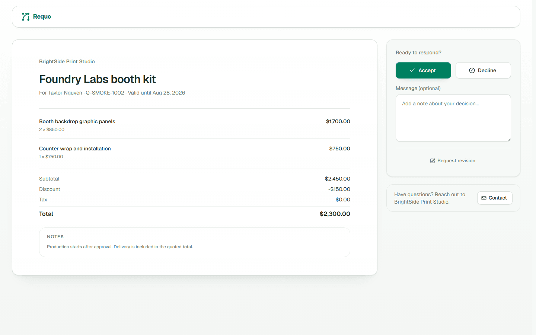Click the checkmark icon on Accept
Screen dimensions: 536x335
coord(412,70)
